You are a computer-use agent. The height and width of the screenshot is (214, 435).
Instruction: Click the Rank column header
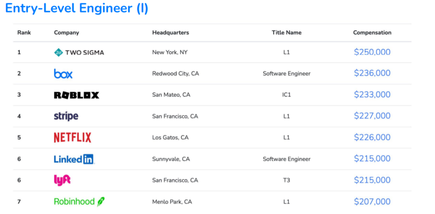point(24,33)
